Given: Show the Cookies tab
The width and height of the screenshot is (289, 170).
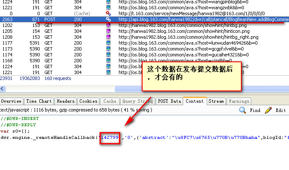Looking at the screenshot, I should [88, 101].
